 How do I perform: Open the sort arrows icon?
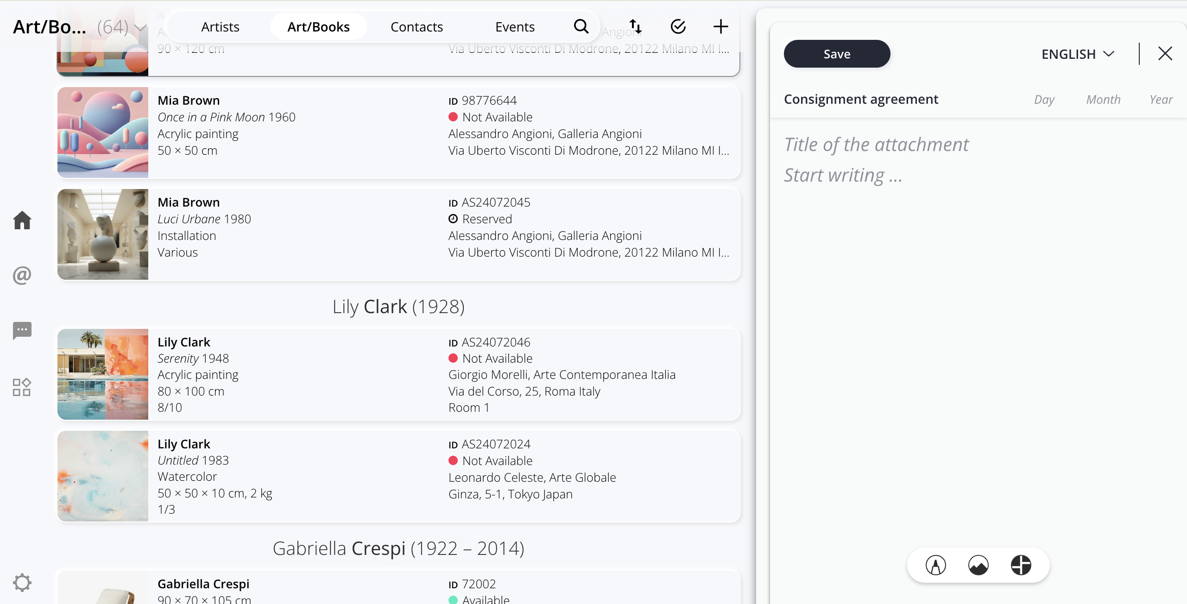[635, 26]
